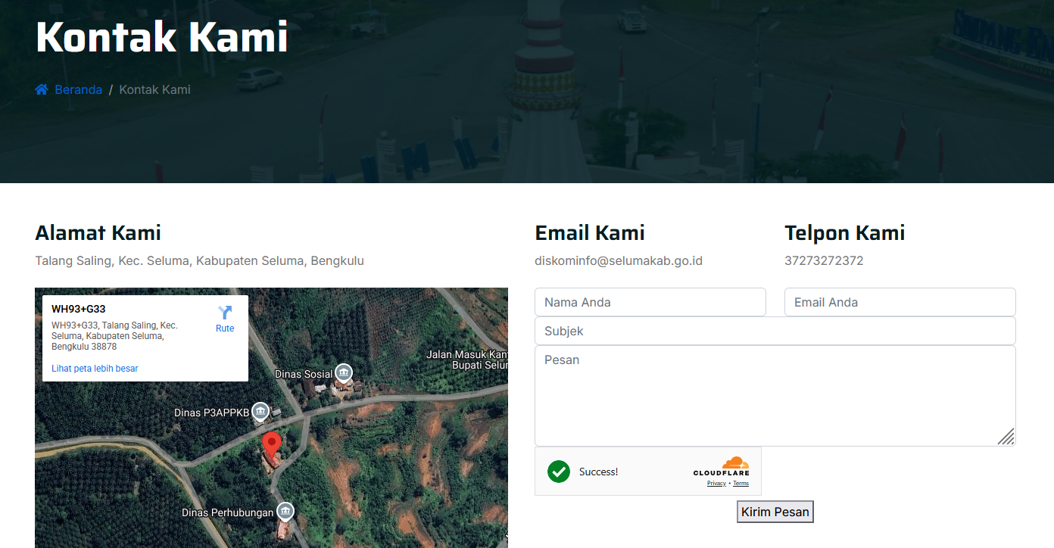Click the Dinas Perhubungan map marker
The height and width of the screenshot is (548, 1054).
point(285,512)
